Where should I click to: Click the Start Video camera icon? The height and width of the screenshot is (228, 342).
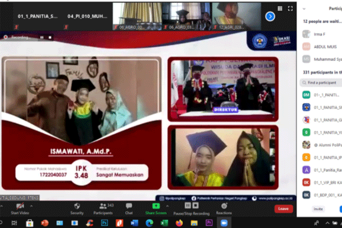point(20,206)
